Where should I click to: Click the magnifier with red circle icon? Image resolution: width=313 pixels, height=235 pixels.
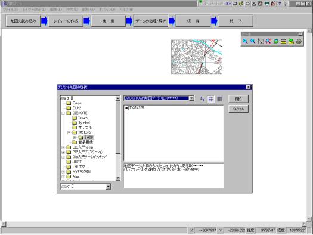268,41
